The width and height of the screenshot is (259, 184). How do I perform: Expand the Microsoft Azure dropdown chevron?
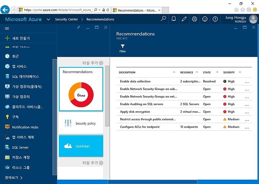(49, 19)
